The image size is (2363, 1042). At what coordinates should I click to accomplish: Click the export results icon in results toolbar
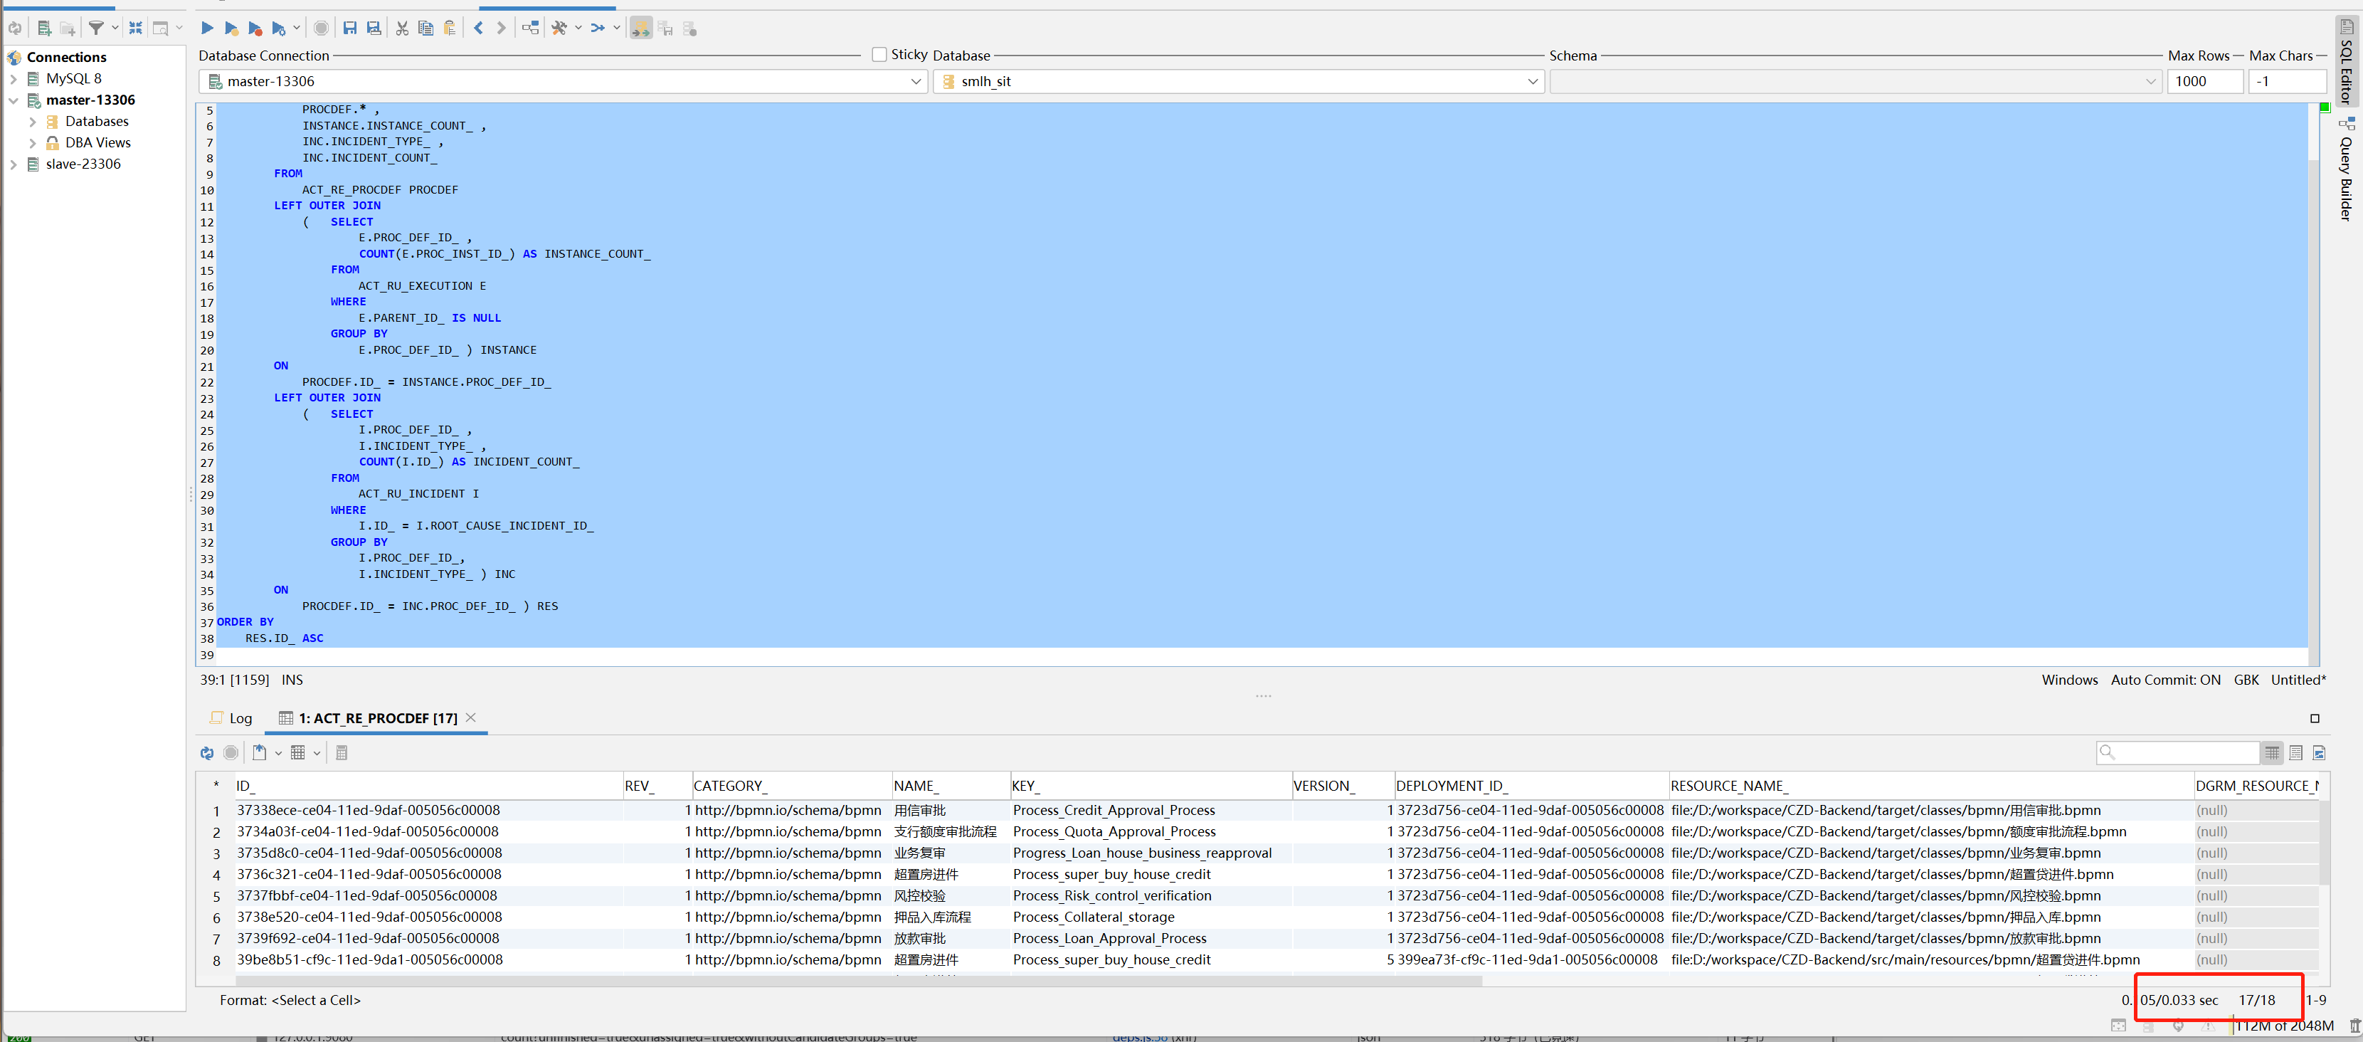coord(260,753)
